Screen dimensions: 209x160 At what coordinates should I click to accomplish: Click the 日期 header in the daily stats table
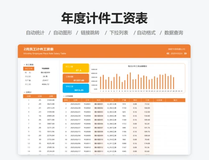[x=28, y=96]
